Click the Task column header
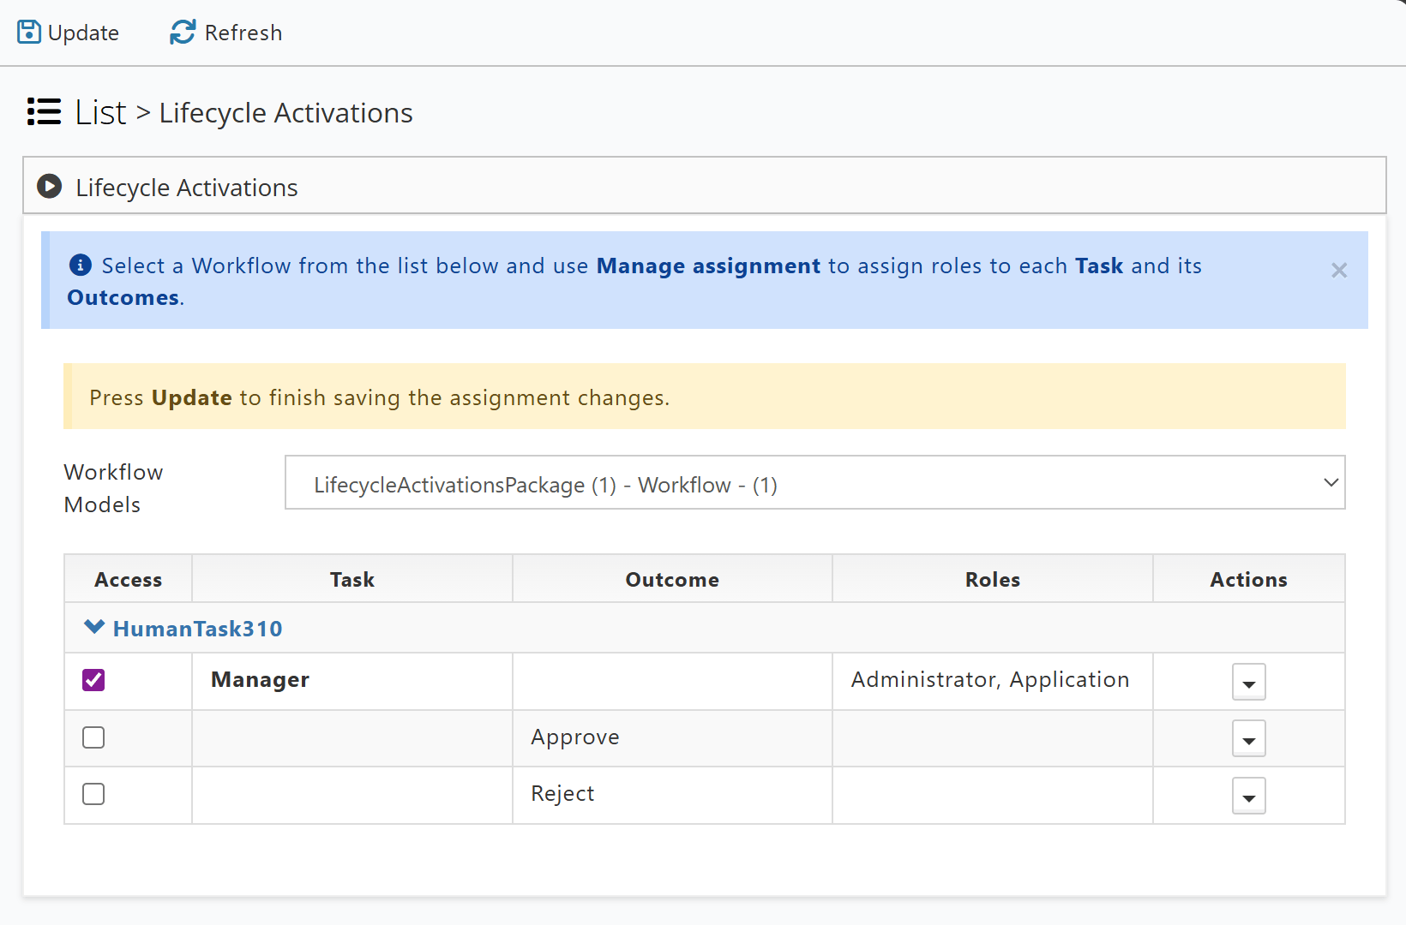The width and height of the screenshot is (1406, 925). (x=352, y=580)
